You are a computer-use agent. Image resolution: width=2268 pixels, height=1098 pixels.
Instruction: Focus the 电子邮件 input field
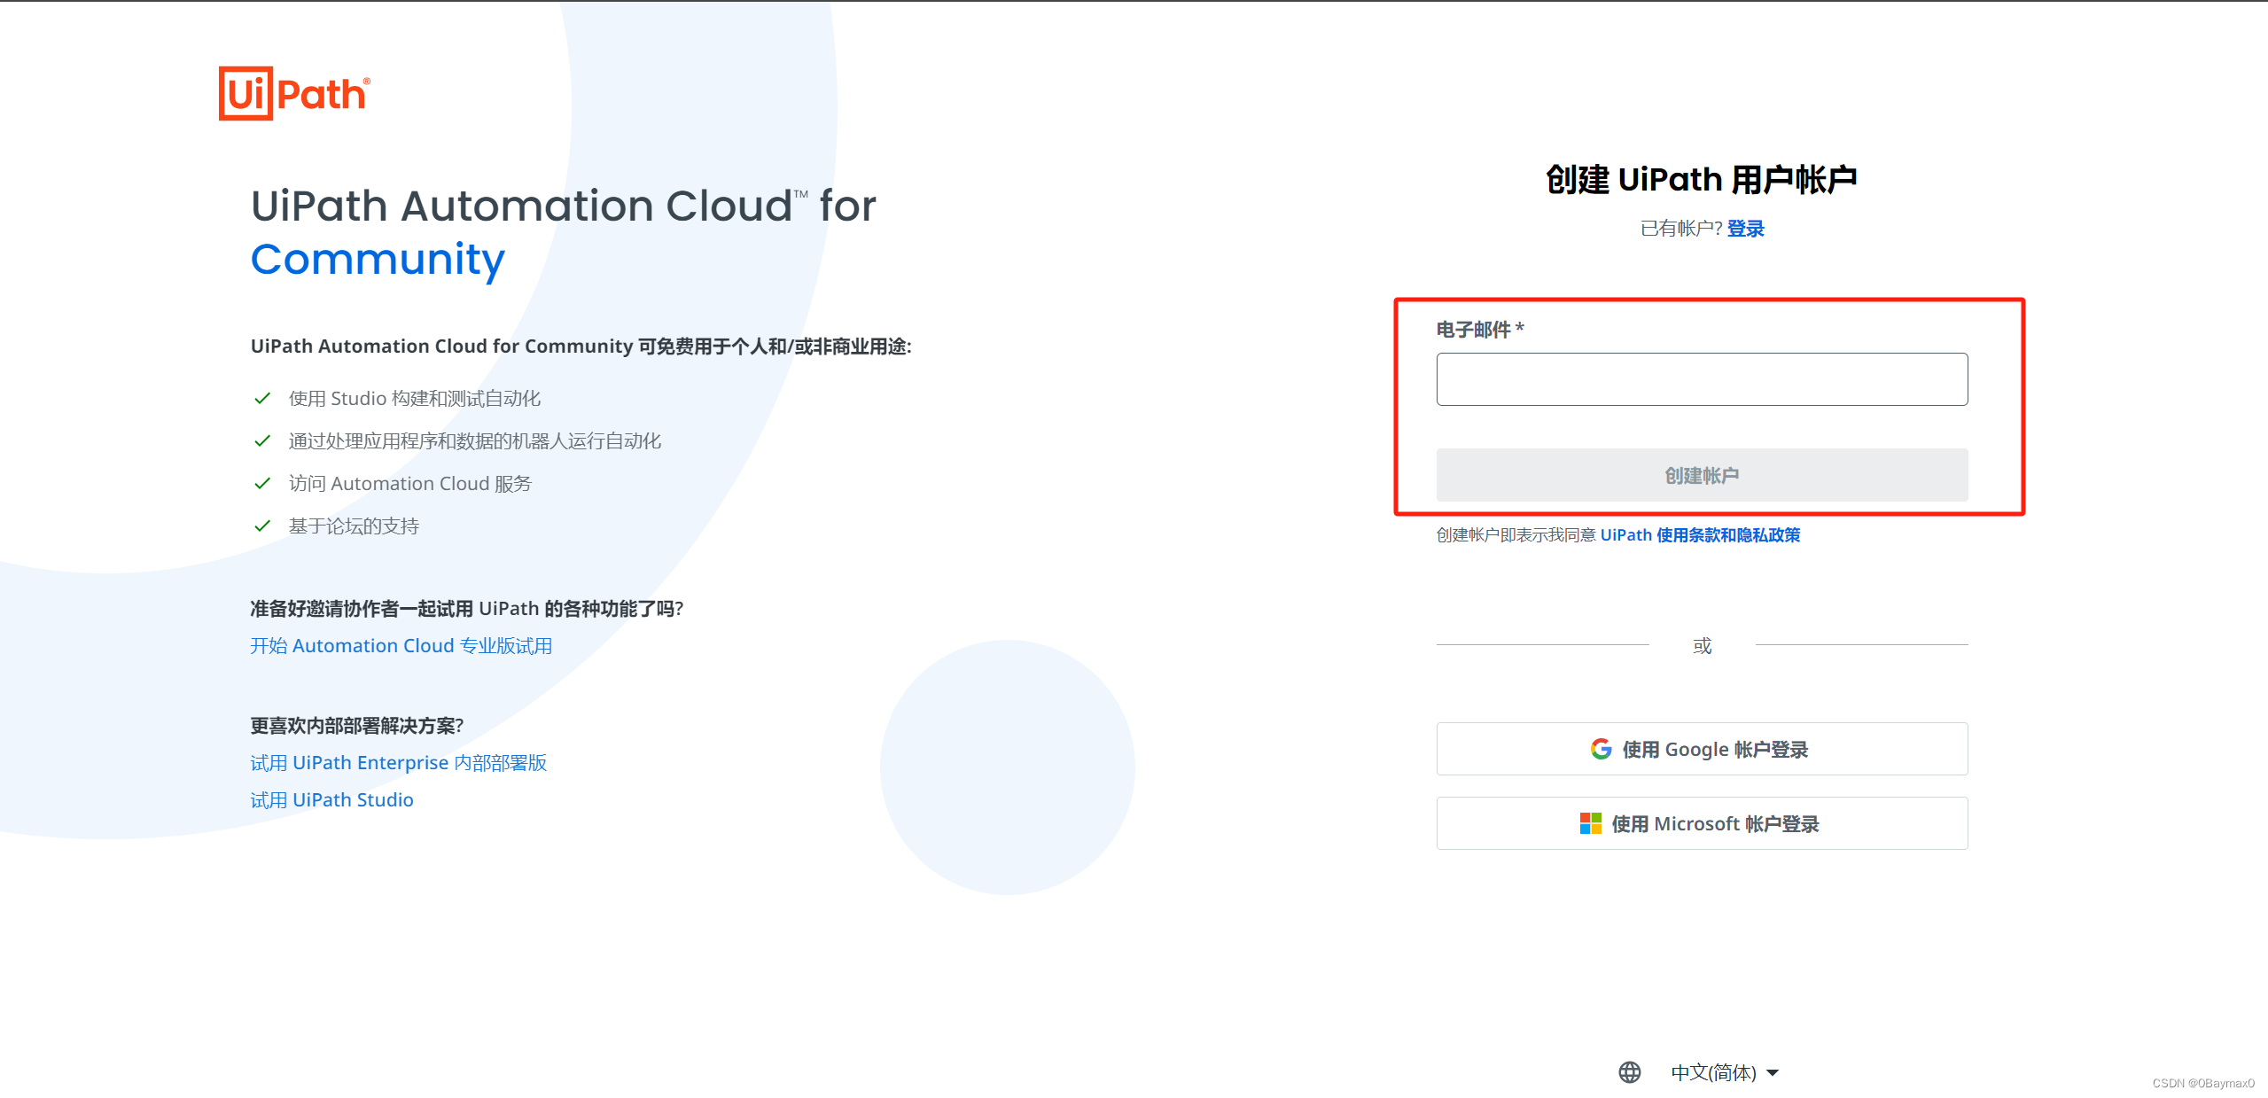tap(1702, 380)
